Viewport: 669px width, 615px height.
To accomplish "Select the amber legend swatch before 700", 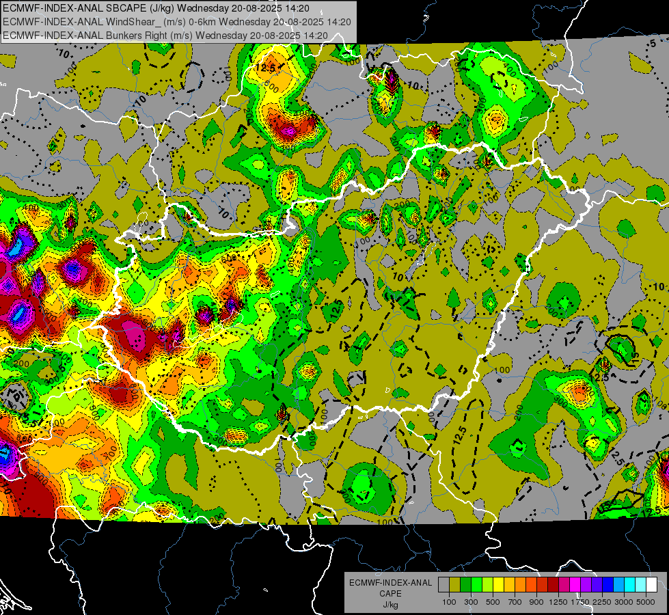I will tap(509, 585).
